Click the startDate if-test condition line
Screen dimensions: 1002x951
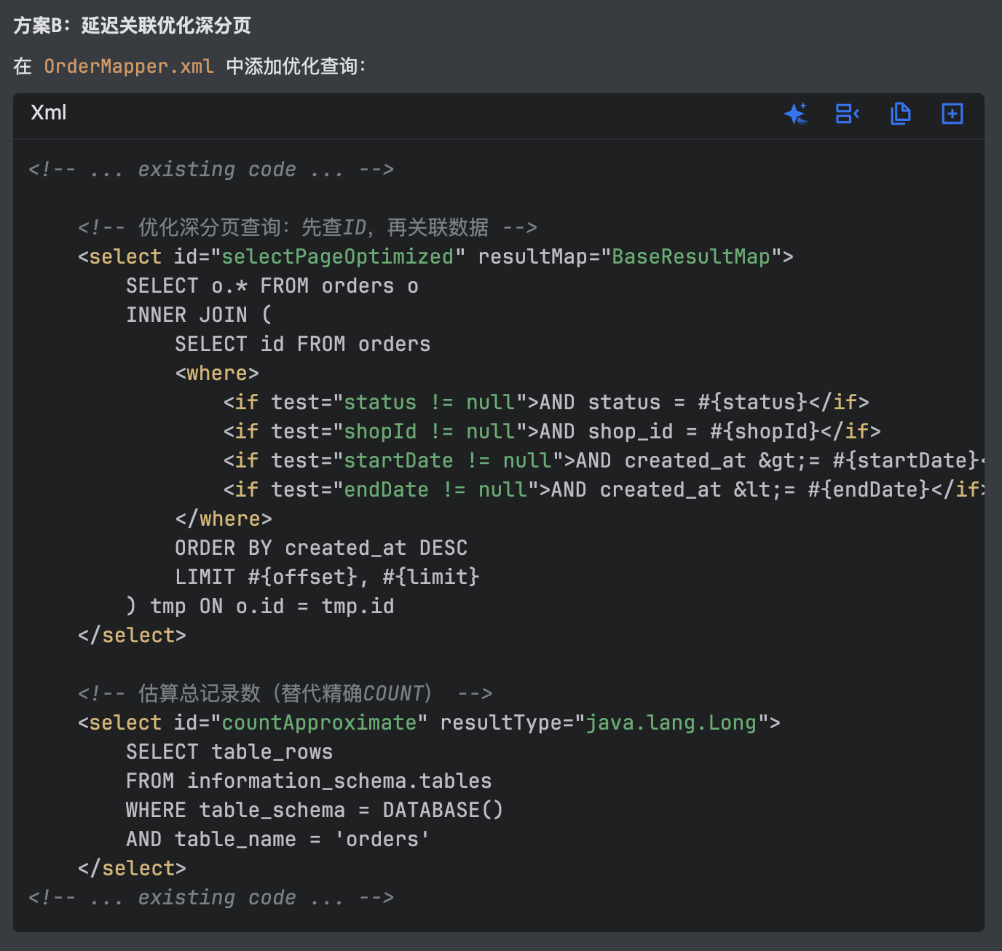tap(601, 460)
